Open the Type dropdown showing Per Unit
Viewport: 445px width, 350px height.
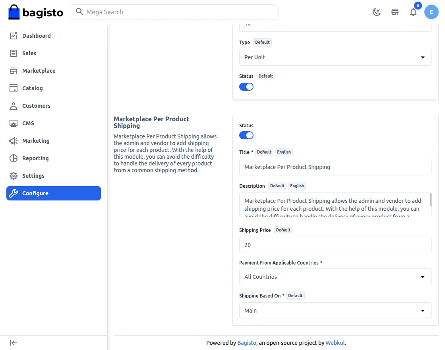(x=335, y=57)
